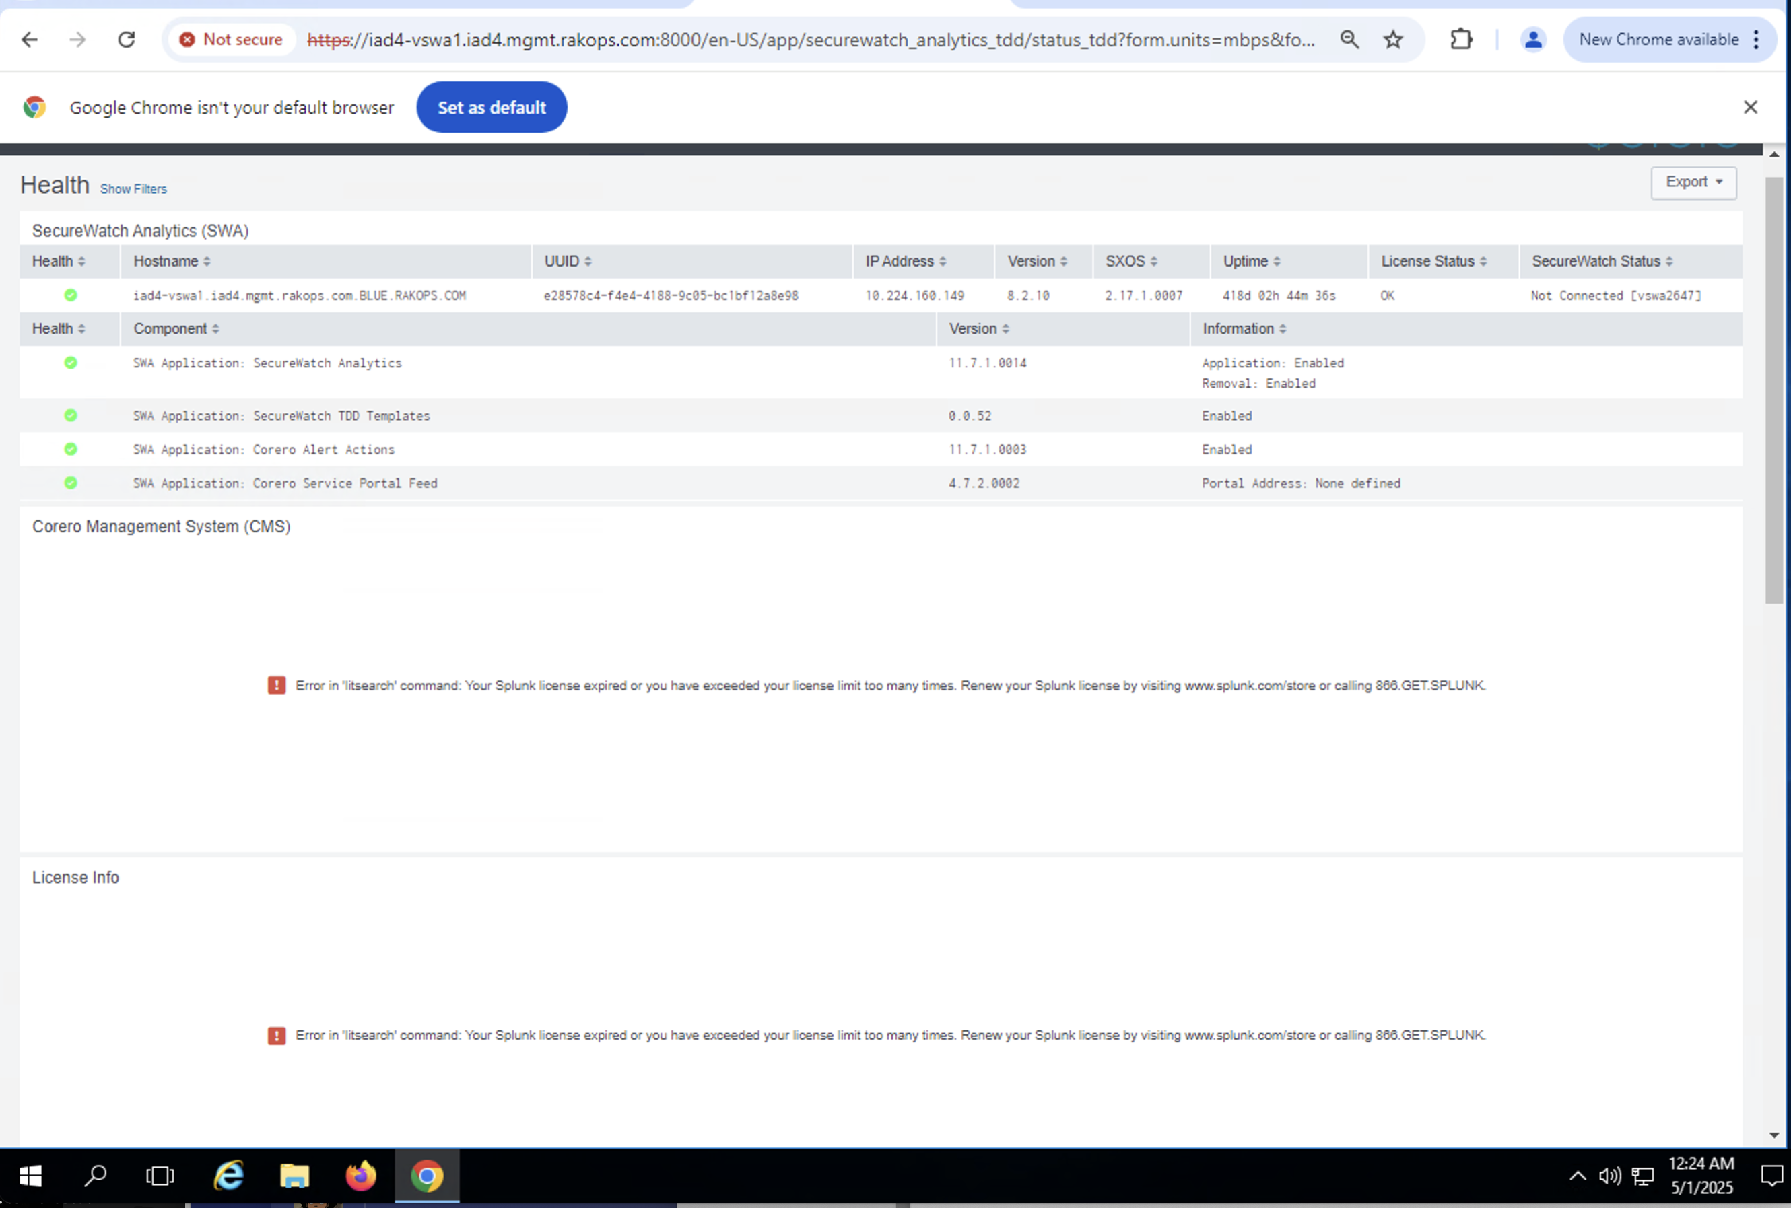The height and width of the screenshot is (1208, 1791).
Task: Go back to the previous page
Action: tap(29, 39)
